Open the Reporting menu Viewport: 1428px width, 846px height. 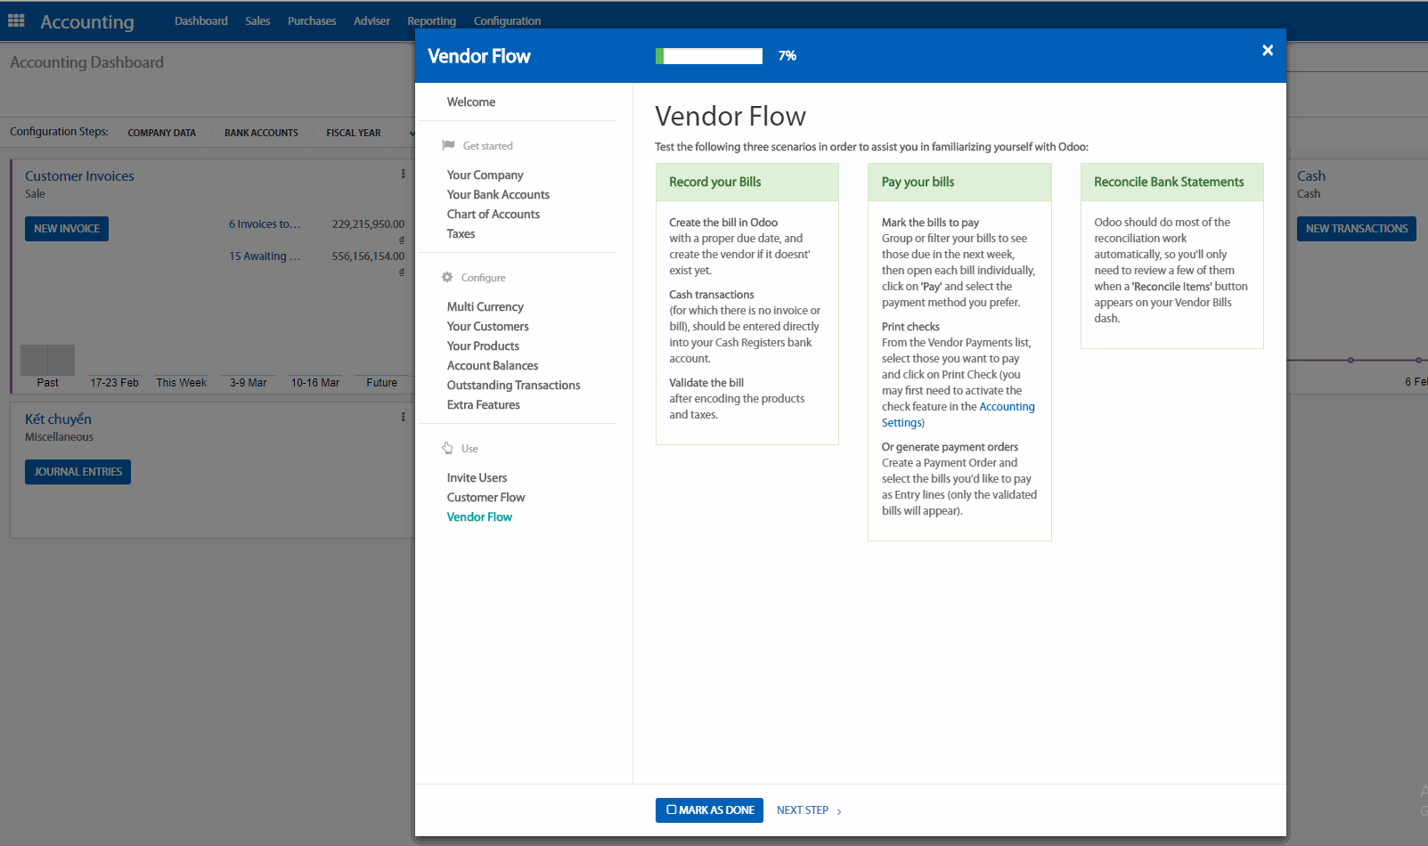(431, 21)
